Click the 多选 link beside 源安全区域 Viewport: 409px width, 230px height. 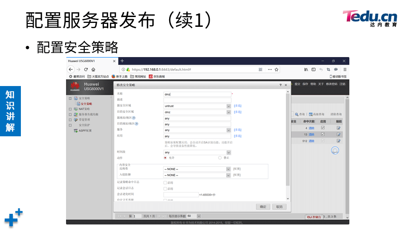[x=238, y=106]
